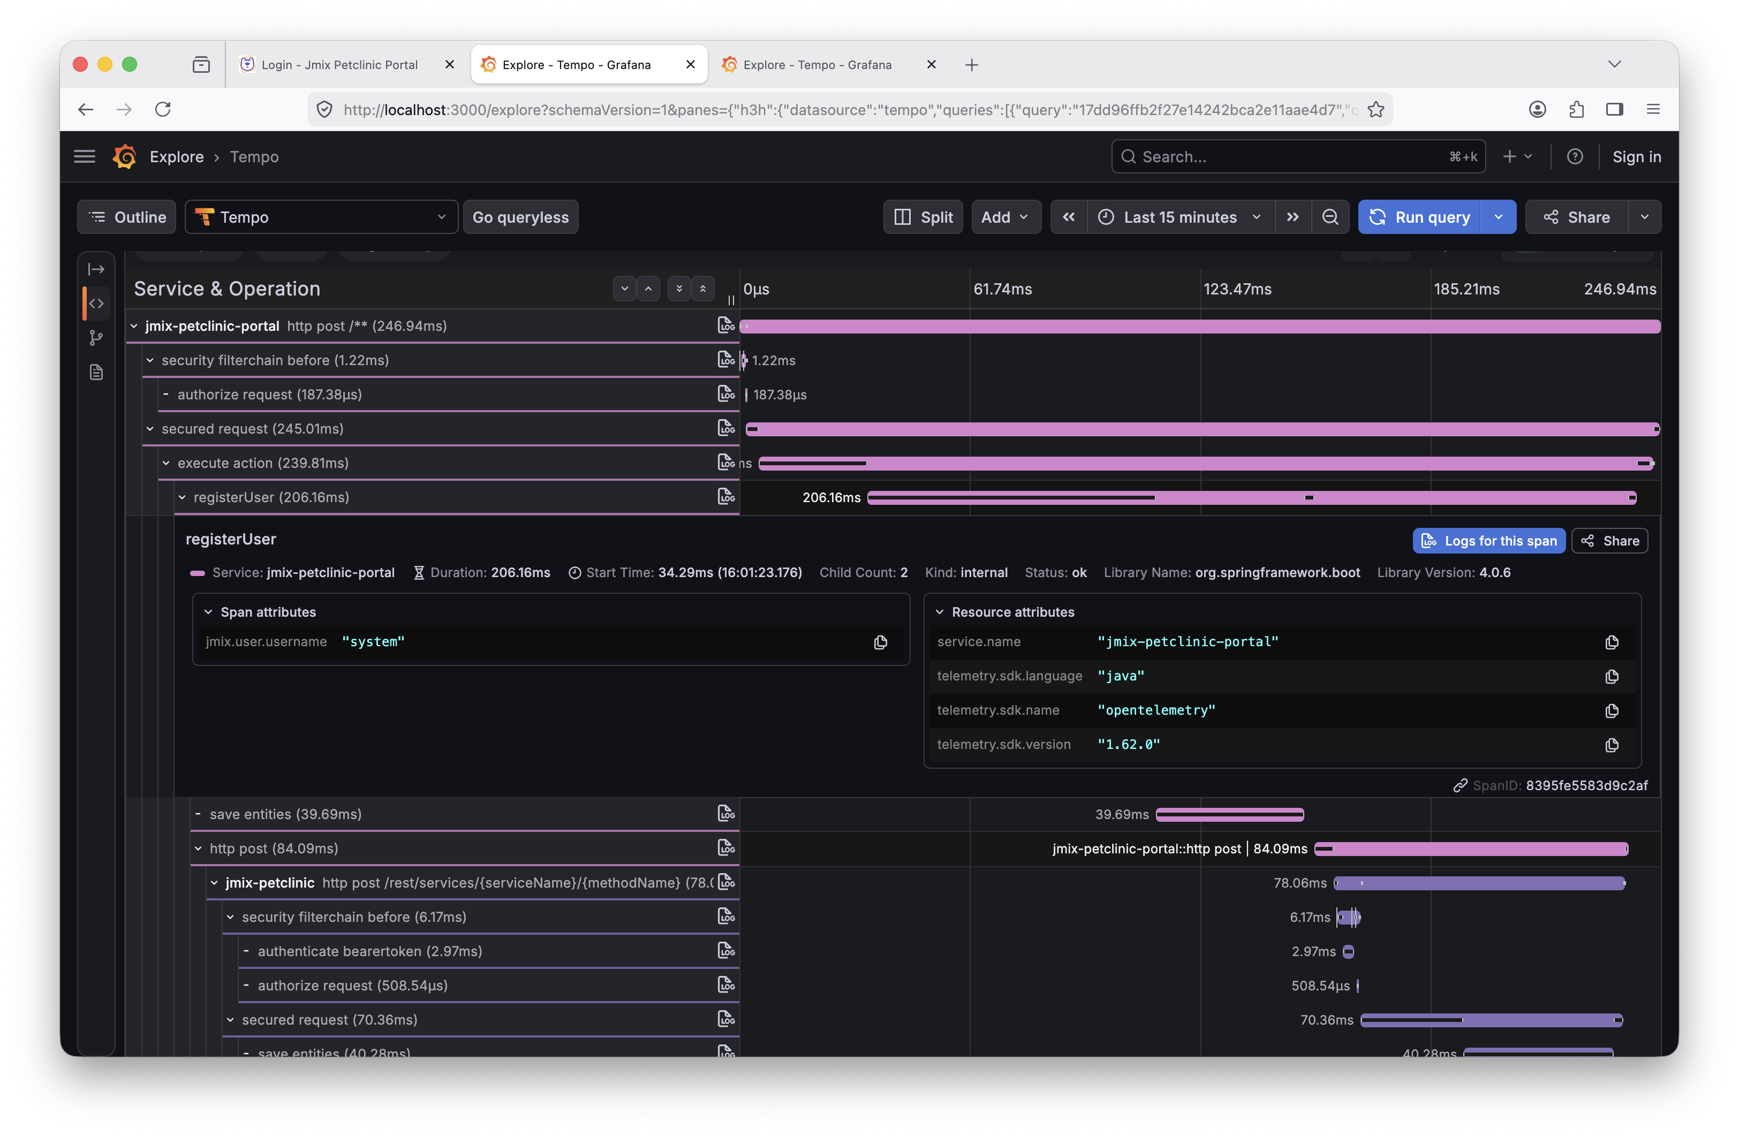Focus the Grafana Search field
The width and height of the screenshot is (1739, 1136).
[x=1298, y=156]
